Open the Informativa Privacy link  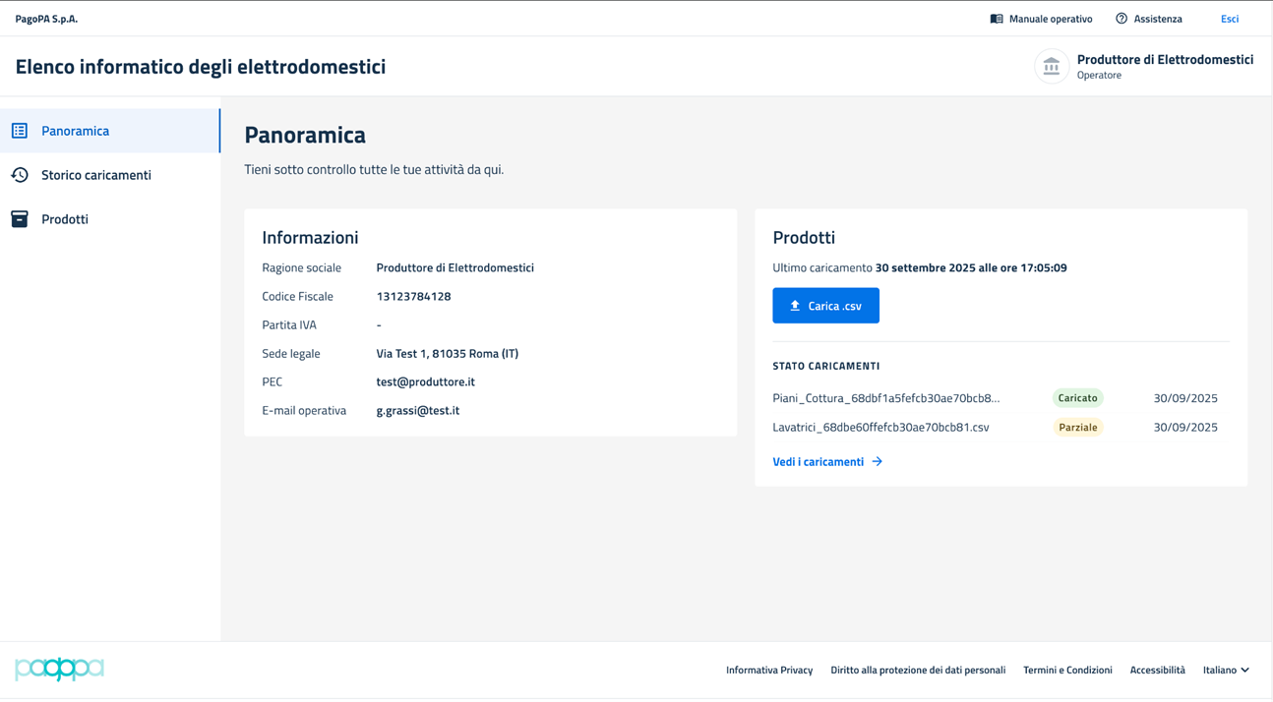coord(769,671)
